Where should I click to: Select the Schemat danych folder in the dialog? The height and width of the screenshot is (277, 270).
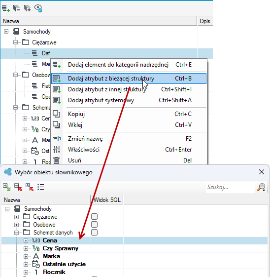point(53,233)
